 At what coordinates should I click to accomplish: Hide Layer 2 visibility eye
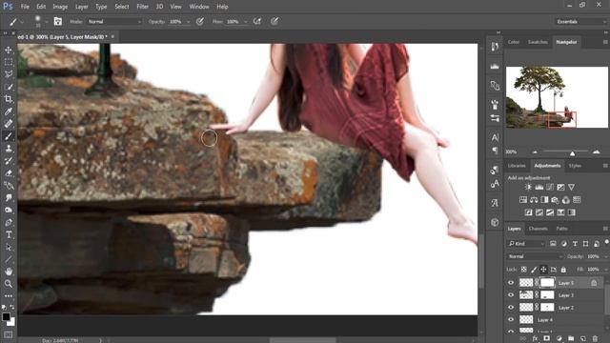point(511,307)
